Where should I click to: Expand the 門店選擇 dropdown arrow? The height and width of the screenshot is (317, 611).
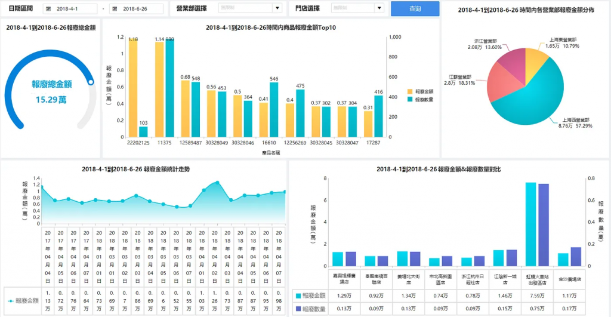tap(379, 8)
